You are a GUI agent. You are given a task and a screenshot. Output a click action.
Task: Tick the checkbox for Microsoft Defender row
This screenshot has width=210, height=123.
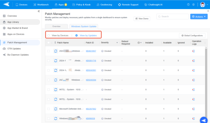coord(48,109)
